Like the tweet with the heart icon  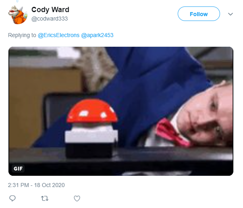click(x=77, y=198)
